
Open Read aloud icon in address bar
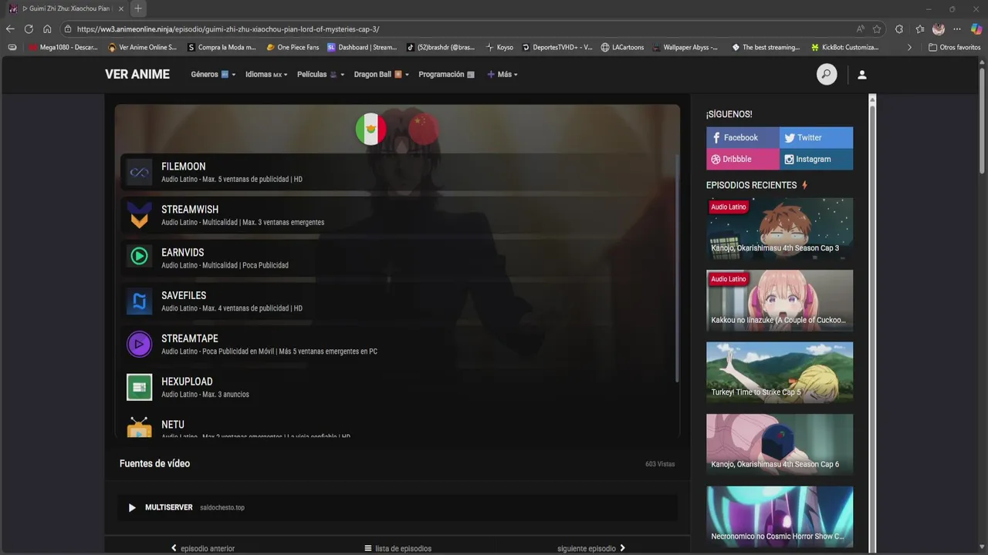pyautogui.click(x=861, y=29)
